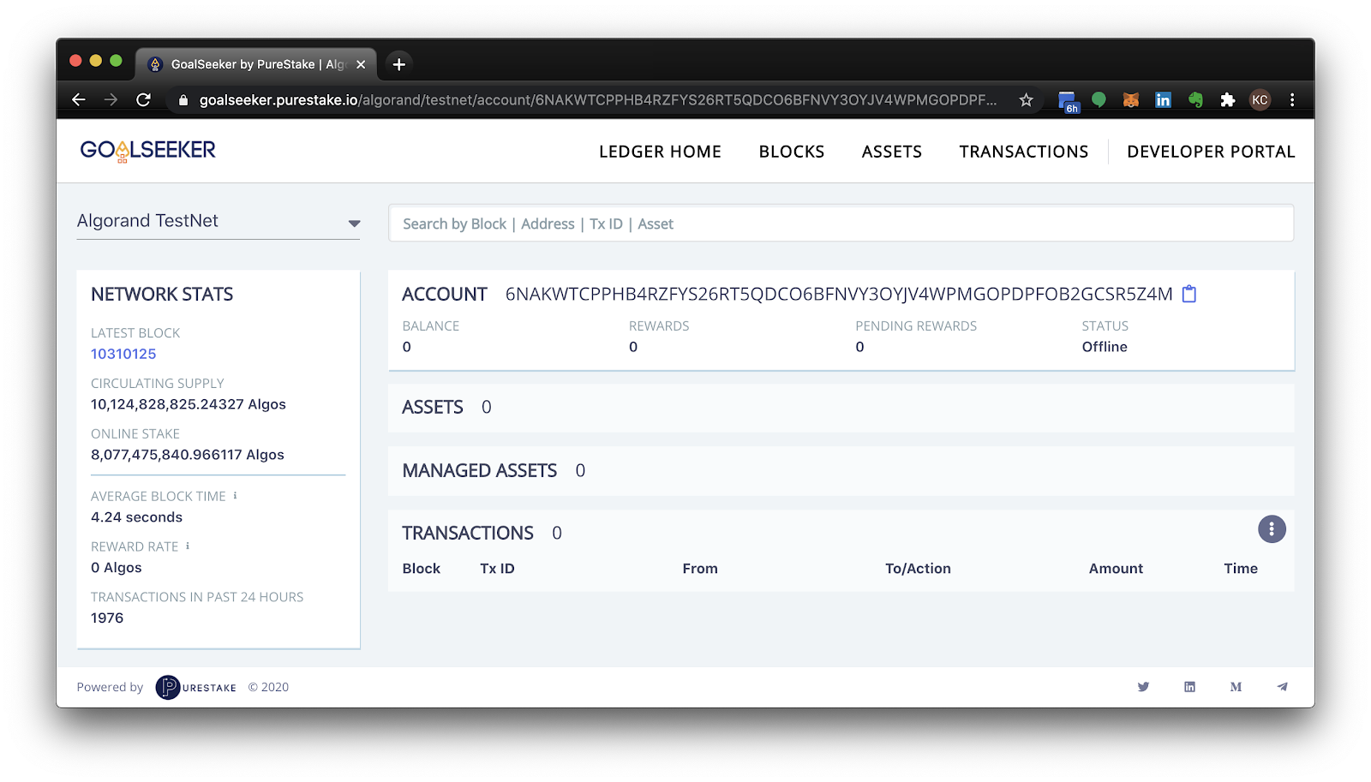
Task: Open Chrome's three-dot settings menu
Action: pyautogui.click(x=1293, y=99)
